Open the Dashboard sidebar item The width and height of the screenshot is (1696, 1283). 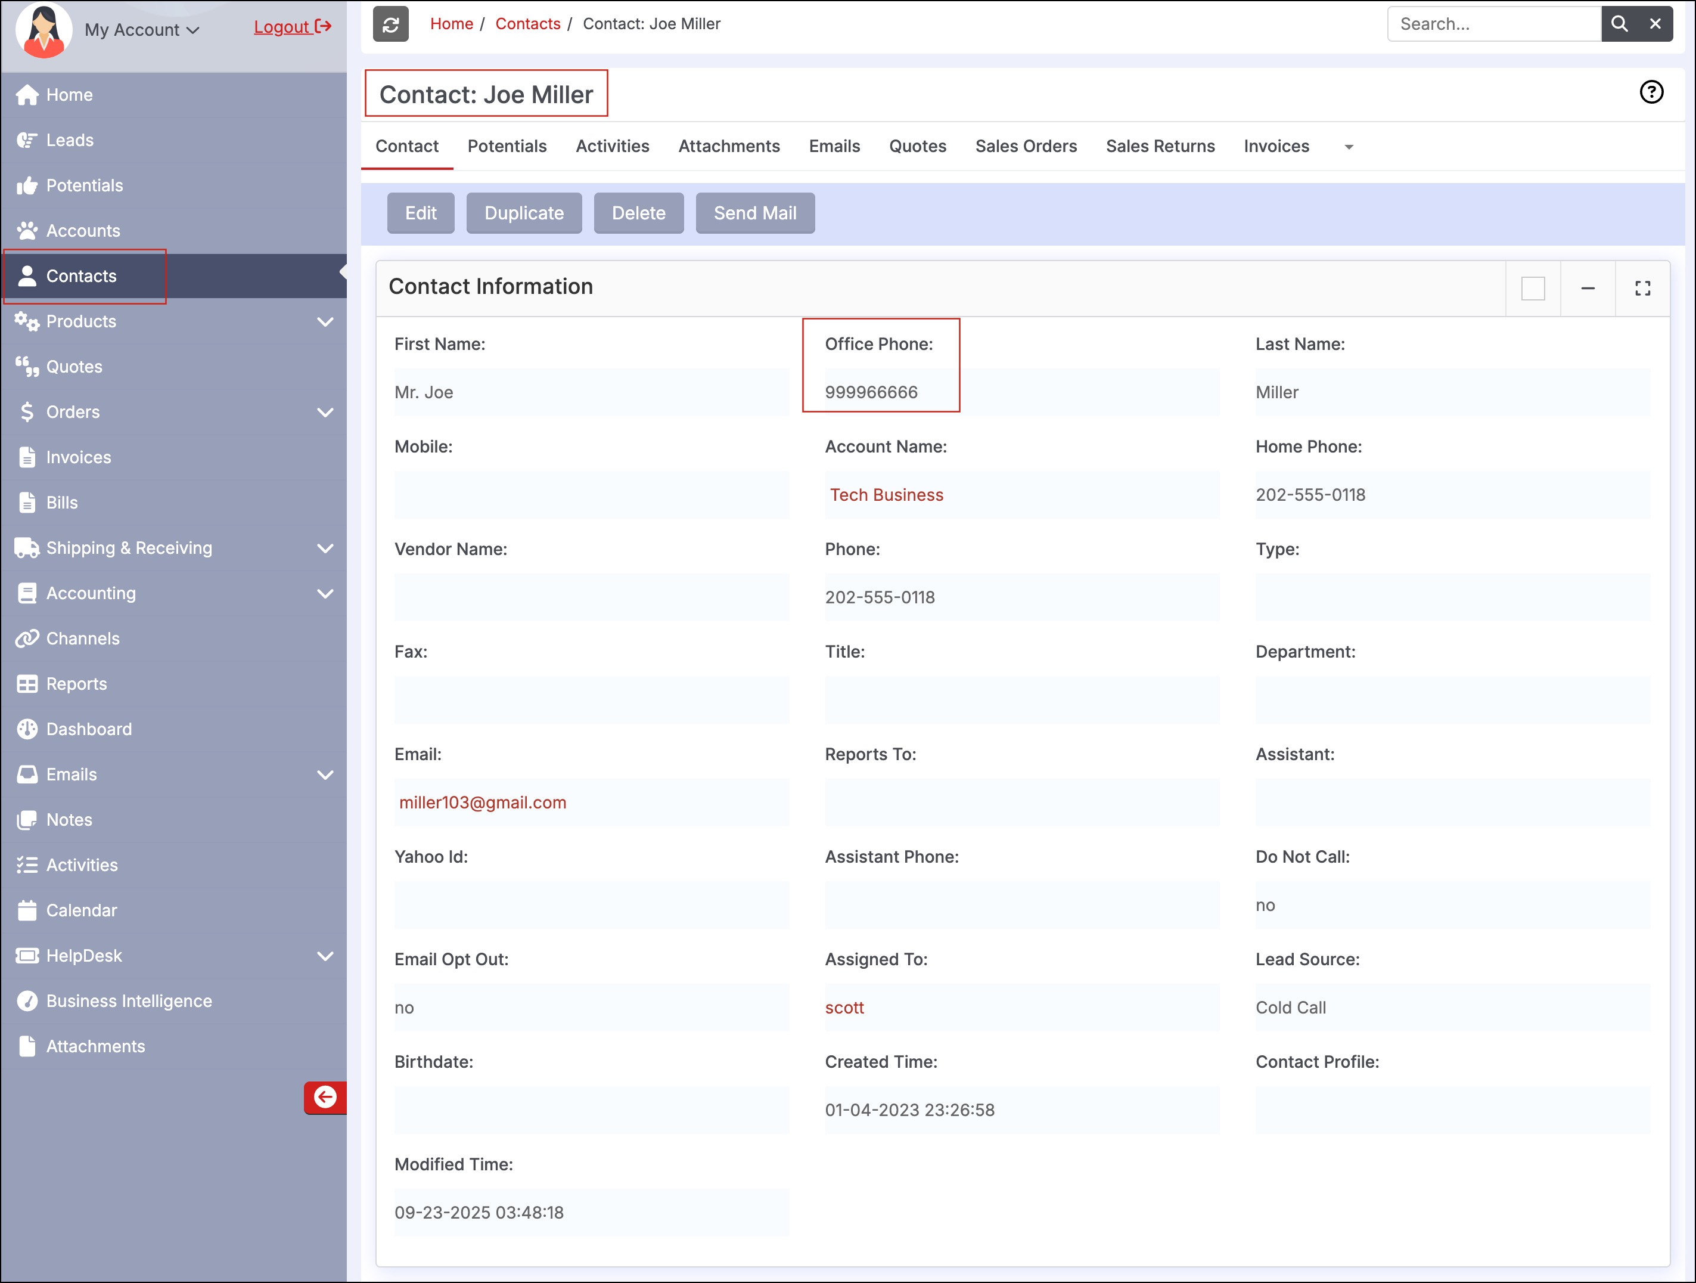pyautogui.click(x=89, y=729)
